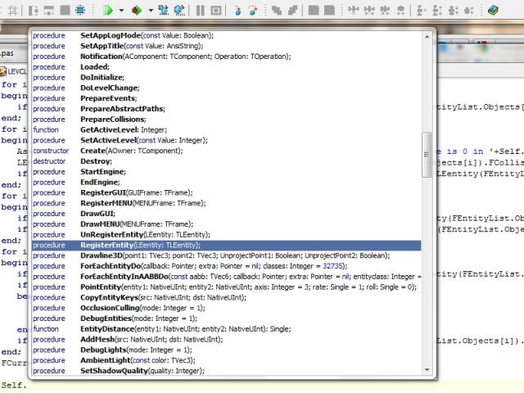This screenshot has height=393, width=524.
Task: Click the Pause program icon
Action: point(201,10)
